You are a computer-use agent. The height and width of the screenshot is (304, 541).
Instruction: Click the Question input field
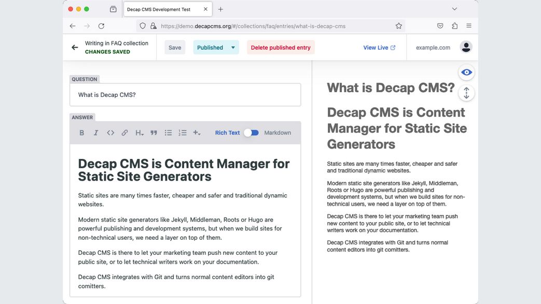pos(185,95)
